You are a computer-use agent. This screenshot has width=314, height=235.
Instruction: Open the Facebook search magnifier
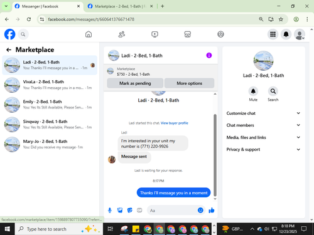coord(23,34)
